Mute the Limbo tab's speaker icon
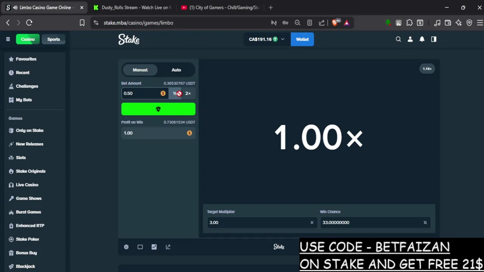Image resolution: width=484 pixels, height=272 pixels. coord(15,8)
